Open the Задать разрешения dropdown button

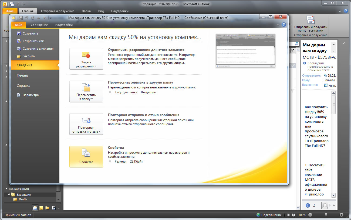coord(86,59)
